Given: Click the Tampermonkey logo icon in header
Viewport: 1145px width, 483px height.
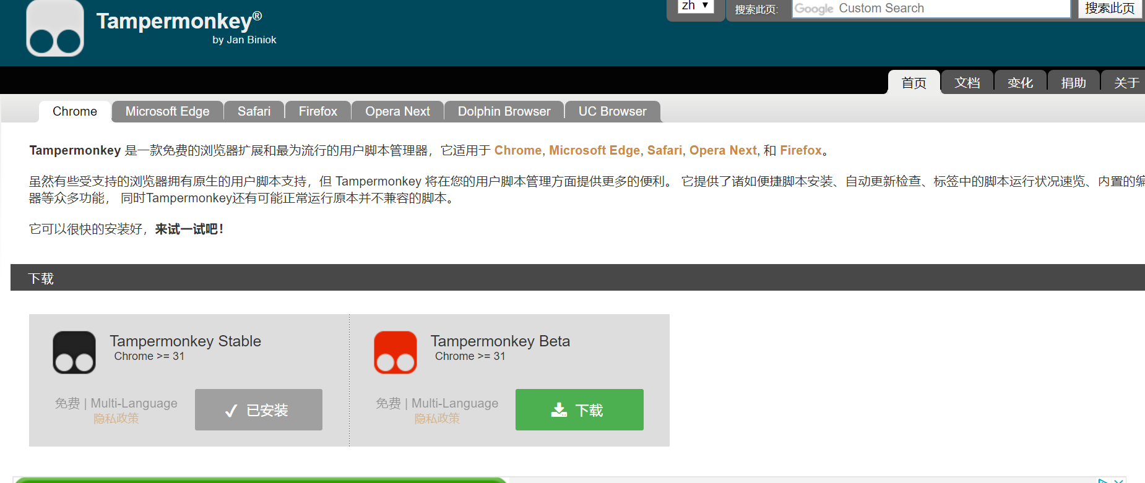Looking at the screenshot, I should [x=55, y=28].
